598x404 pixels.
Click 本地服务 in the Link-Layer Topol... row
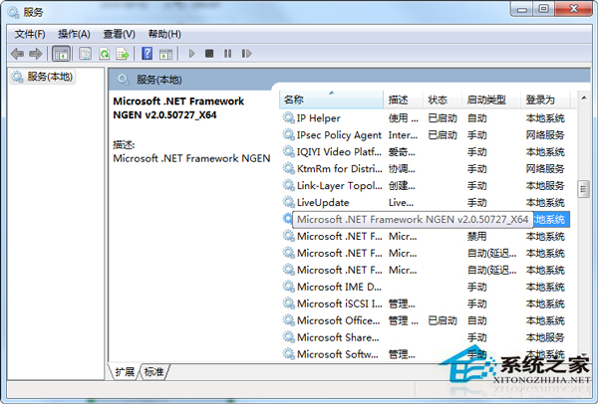coord(545,185)
